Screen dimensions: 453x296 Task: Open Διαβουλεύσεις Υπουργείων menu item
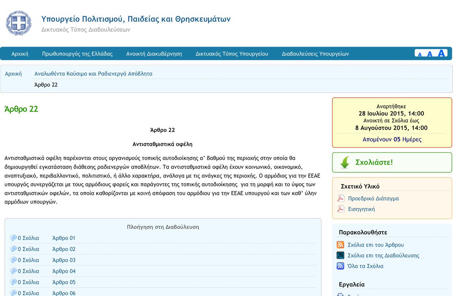point(315,54)
